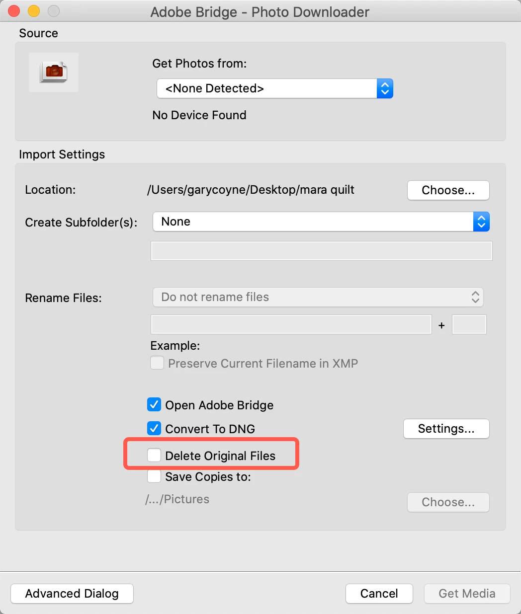Click the /.../Pictures path text

pos(177,499)
